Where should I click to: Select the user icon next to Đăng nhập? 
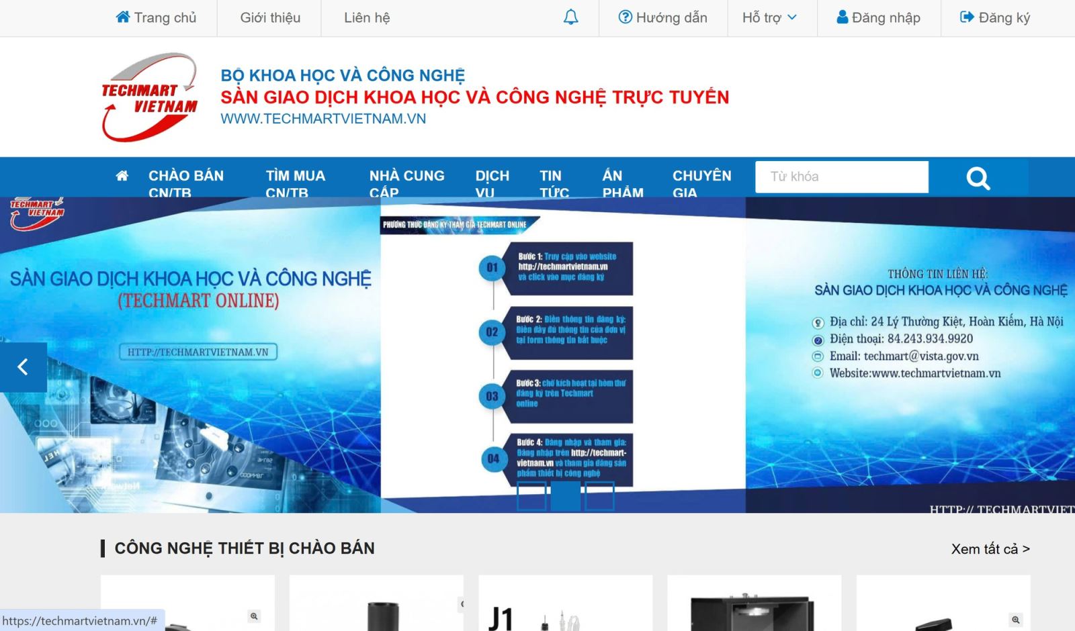(843, 17)
